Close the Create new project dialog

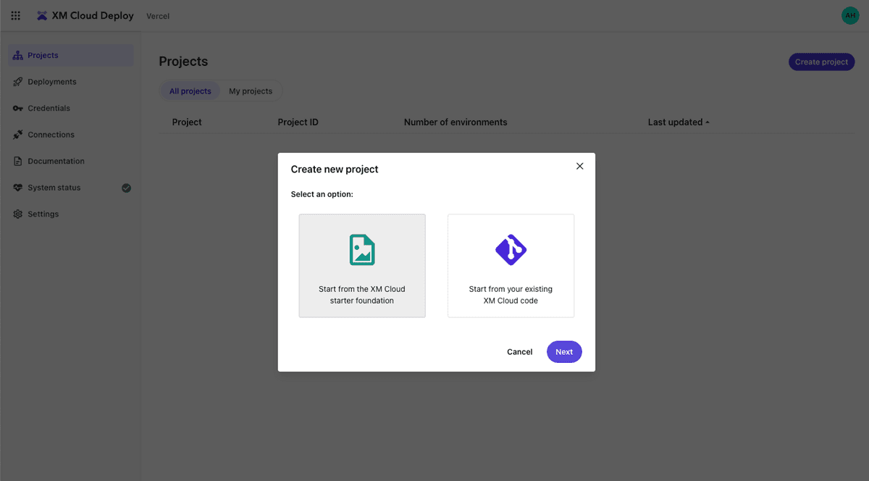pyautogui.click(x=579, y=166)
